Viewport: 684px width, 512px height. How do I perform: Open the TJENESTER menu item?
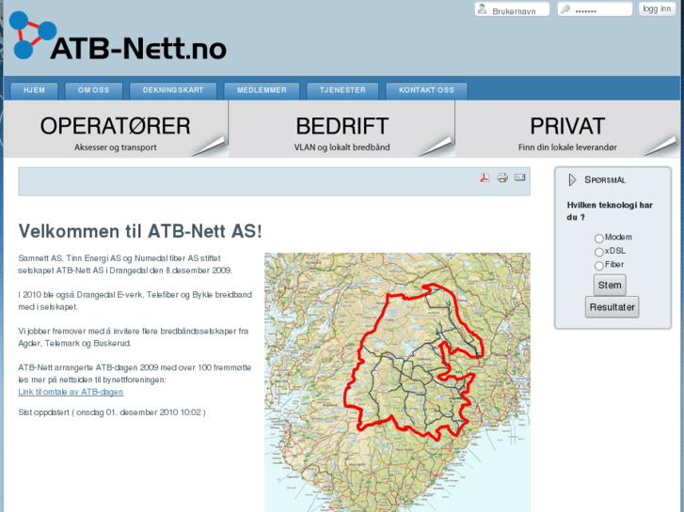[342, 90]
